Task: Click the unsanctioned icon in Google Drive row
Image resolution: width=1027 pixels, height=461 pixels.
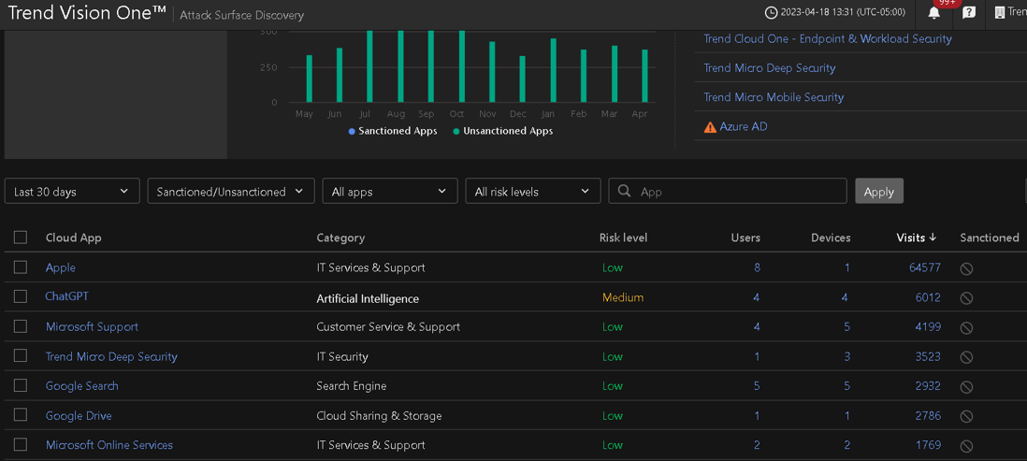Action: (x=966, y=416)
